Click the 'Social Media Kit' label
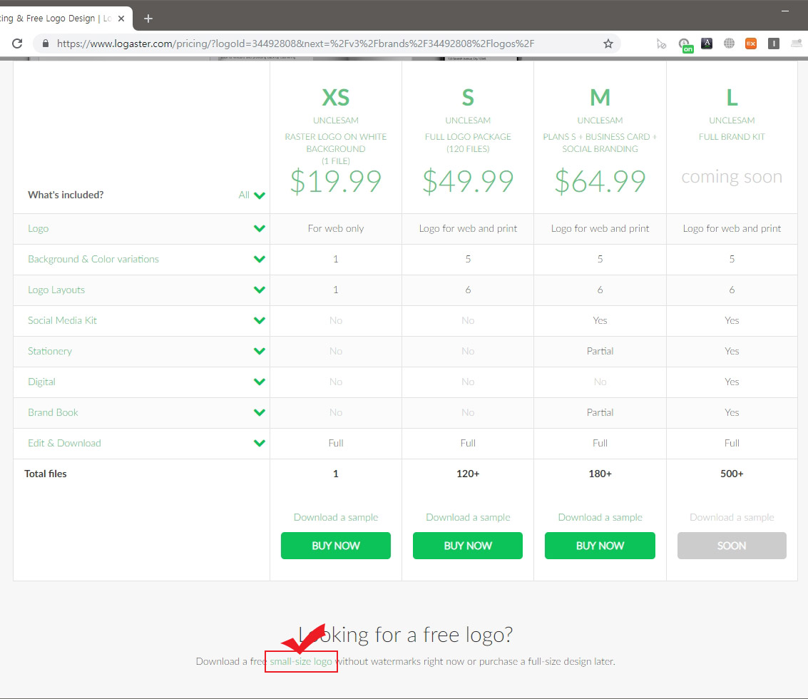The image size is (808, 699). click(x=62, y=320)
